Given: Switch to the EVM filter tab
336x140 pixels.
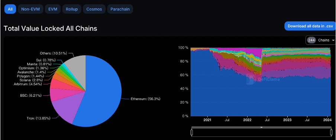Looking at the screenshot, I should [53, 9].
